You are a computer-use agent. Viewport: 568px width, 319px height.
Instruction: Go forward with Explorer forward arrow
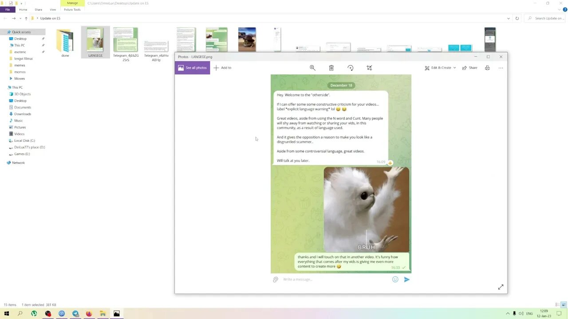tap(14, 18)
